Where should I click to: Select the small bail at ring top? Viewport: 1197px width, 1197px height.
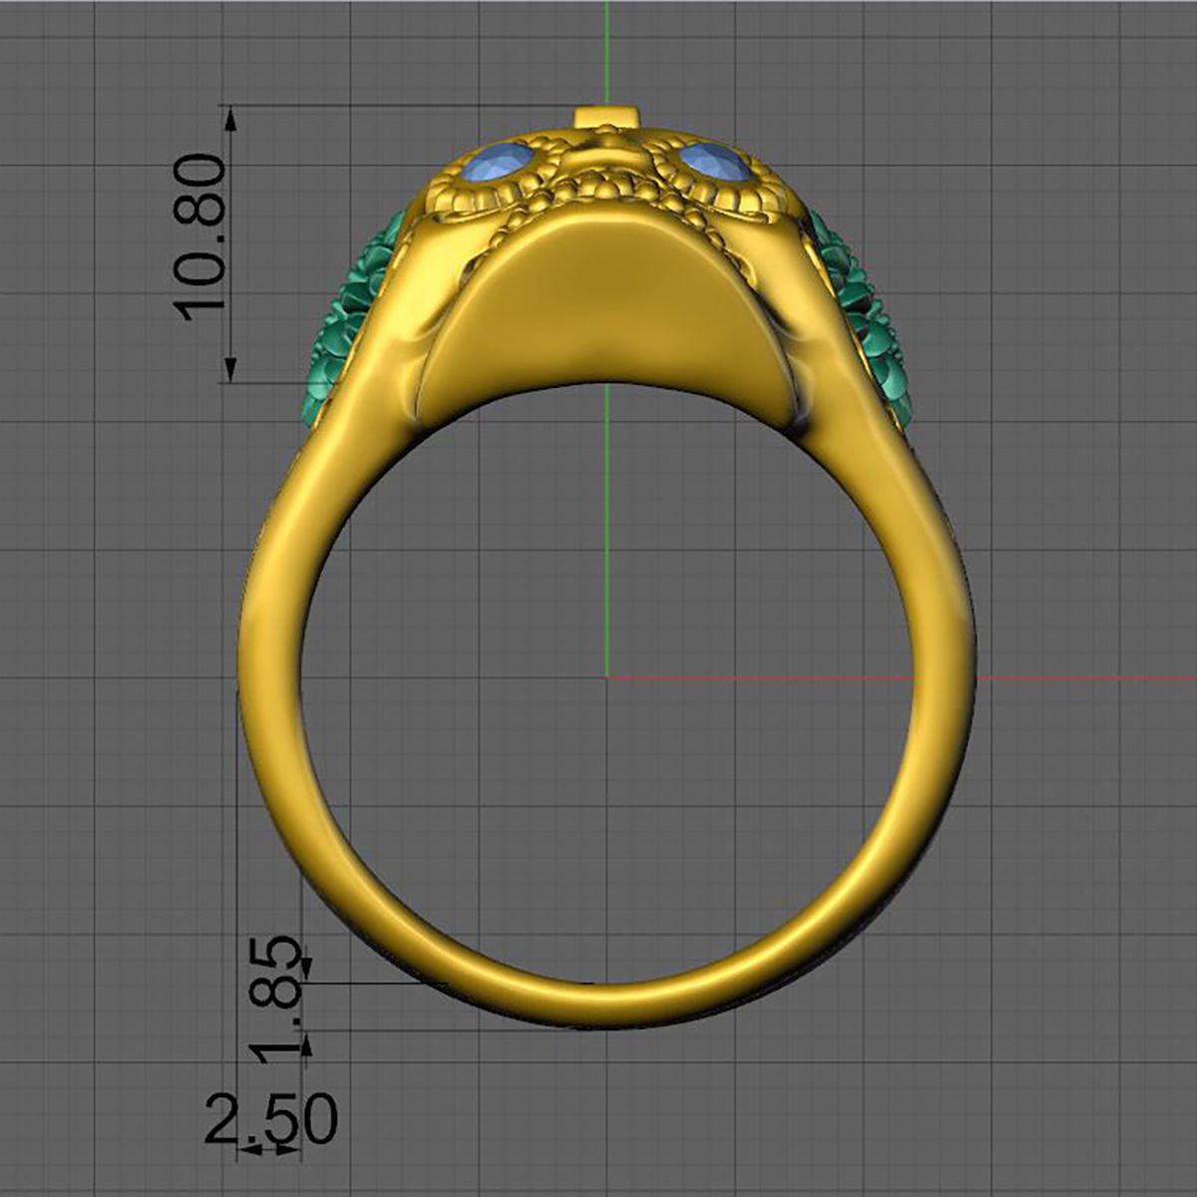tap(606, 116)
